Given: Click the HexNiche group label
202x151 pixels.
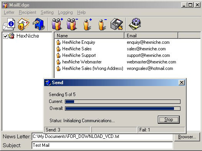Looking at the screenshot, I should [x=28, y=36].
